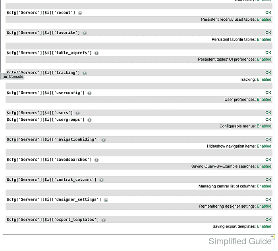Open help icon beside 'userconfig' config
This screenshot has height=251, width=278.
click(89, 93)
